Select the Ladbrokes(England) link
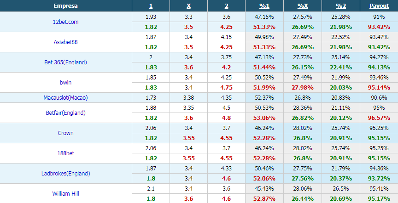 tap(66, 174)
